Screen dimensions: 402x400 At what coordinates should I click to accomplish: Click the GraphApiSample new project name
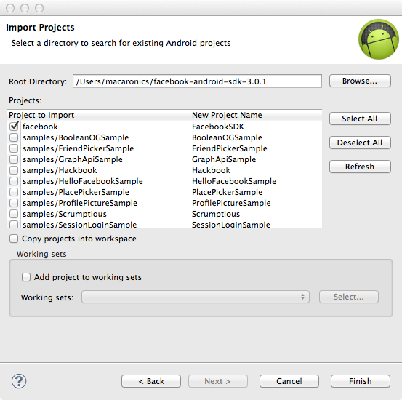pyautogui.click(x=224, y=159)
